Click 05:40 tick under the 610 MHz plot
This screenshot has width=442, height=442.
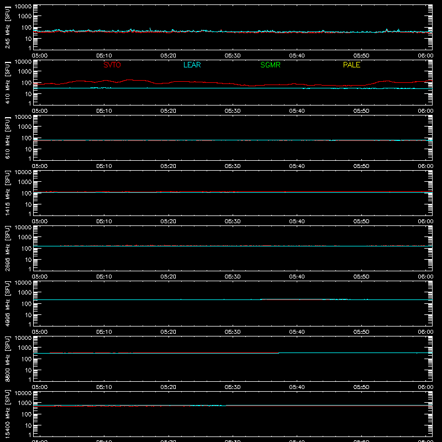[x=297, y=166]
